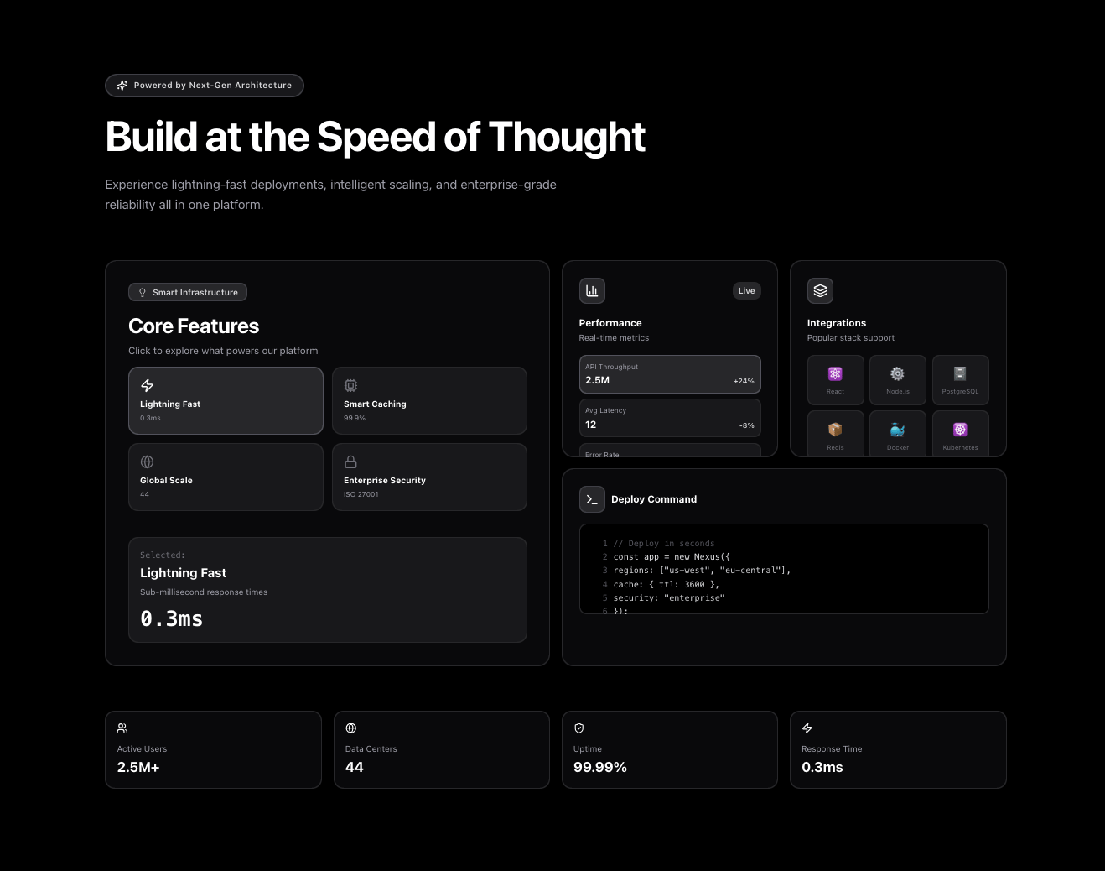Click the Data Centers stat card
Viewport: 1105px width, 871px height.
point(442,749)
